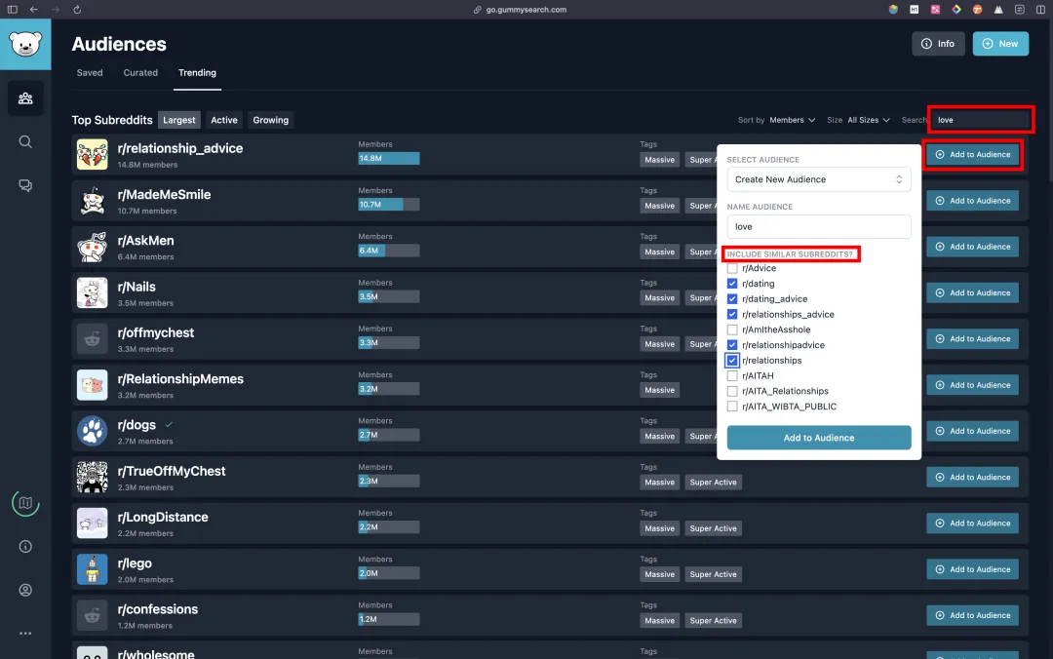
Task: Open the browser split-view icon at top right
Action: point(1040,10)
